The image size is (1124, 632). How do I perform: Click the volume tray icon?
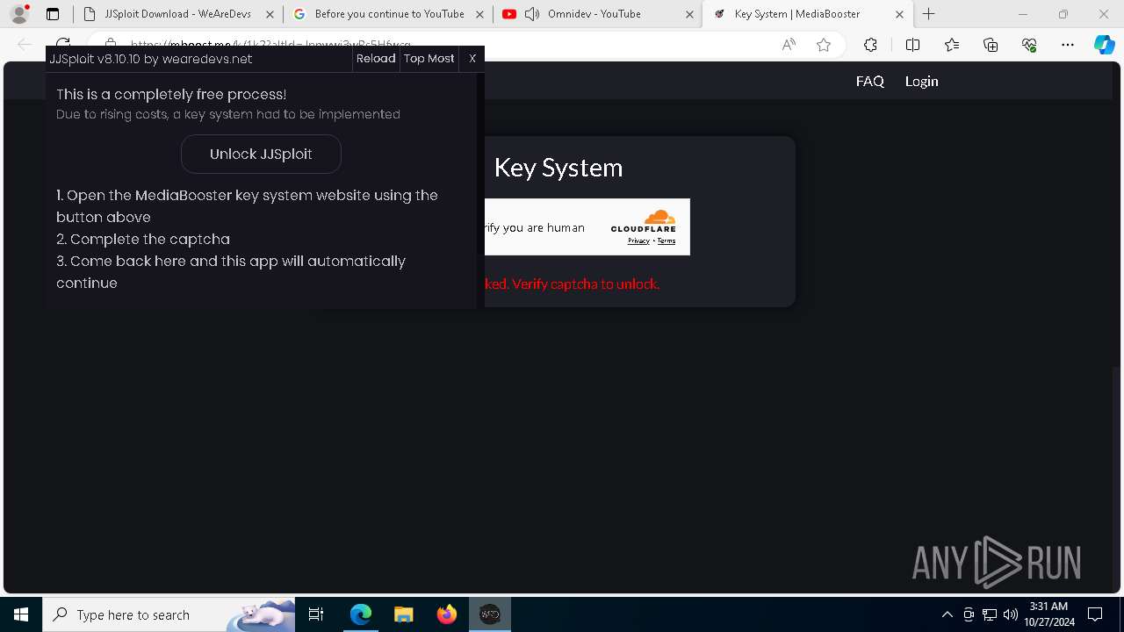(1010, 614)
